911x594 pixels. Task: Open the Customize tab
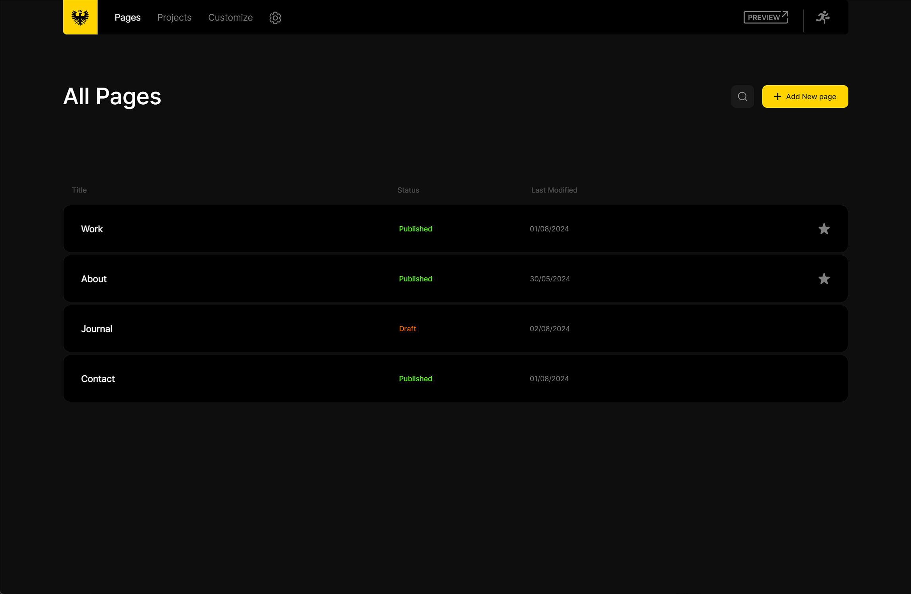[230, 17]
